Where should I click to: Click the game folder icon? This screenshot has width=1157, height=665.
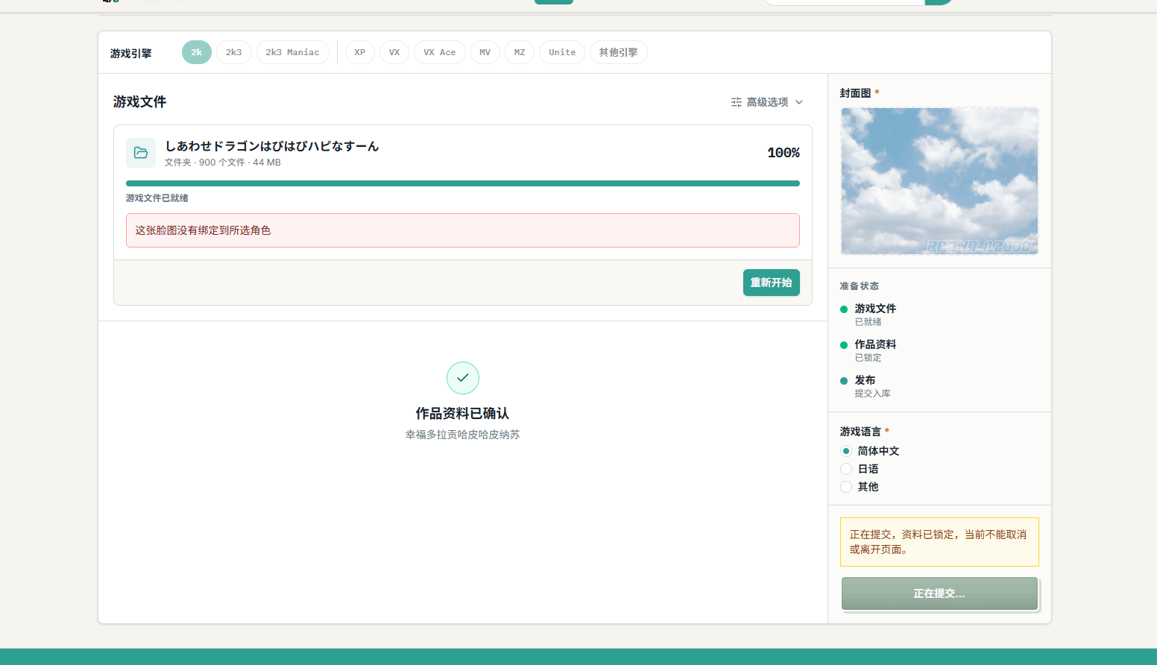point(141,153)
